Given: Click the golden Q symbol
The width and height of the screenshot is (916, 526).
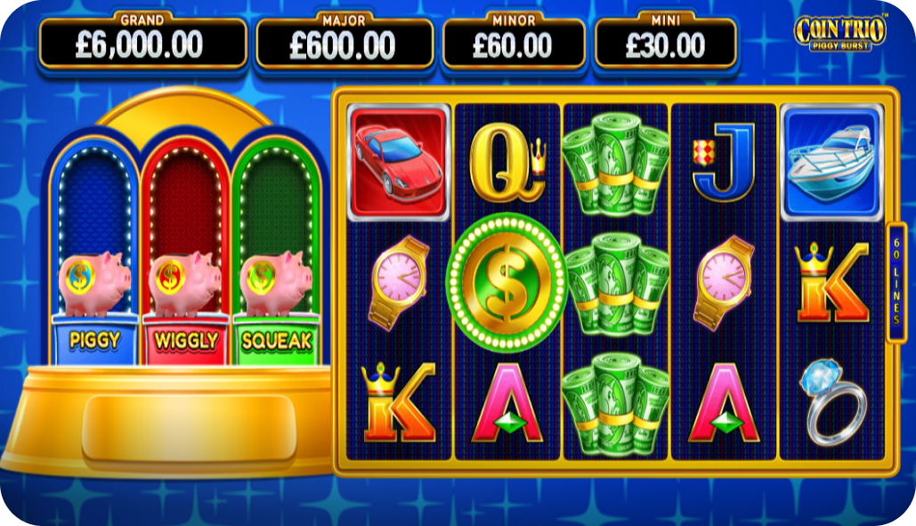Looking at the screenshot, I should tap(507, 163).
